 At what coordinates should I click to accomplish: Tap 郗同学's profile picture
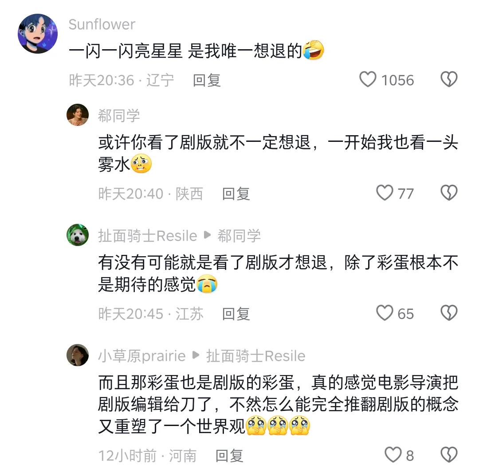[78, 115]
